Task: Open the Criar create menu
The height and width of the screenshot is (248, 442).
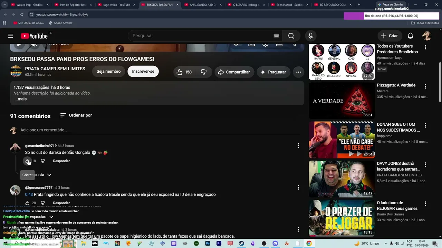Action: click(x=389, y=36)
